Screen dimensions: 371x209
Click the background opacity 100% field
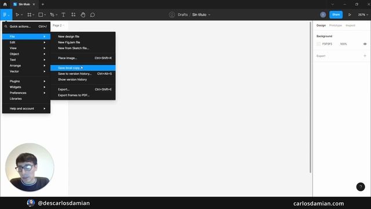click(343, 44)
